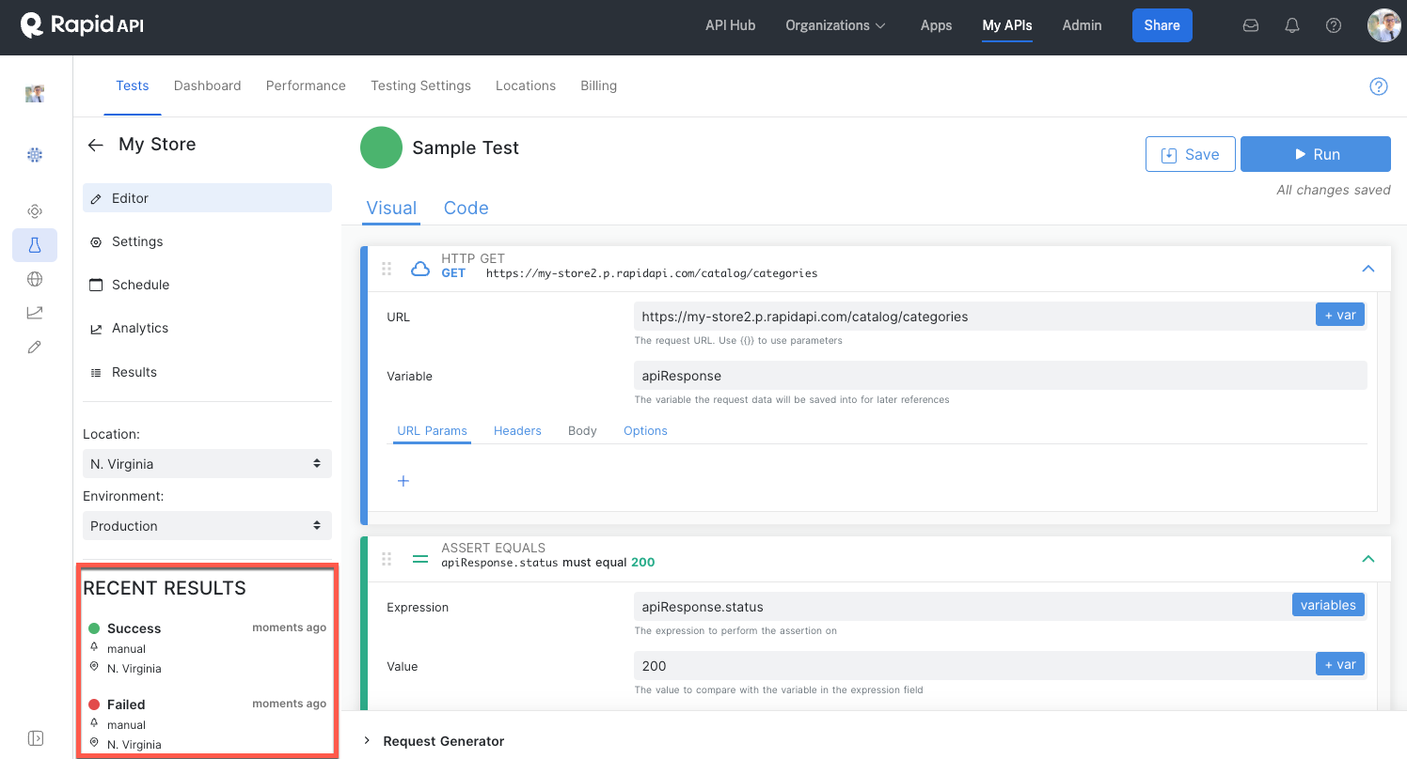Click the green Sample Test status circle
The image size is (1407, 759).
coord(381,147)
